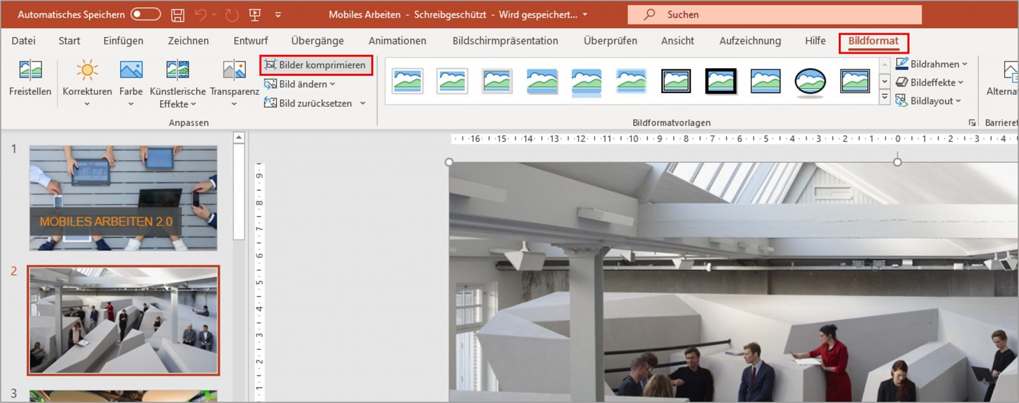The image size is (1019, 403).
Task: Switch to the Start tab
Action: tap(69, 41)
